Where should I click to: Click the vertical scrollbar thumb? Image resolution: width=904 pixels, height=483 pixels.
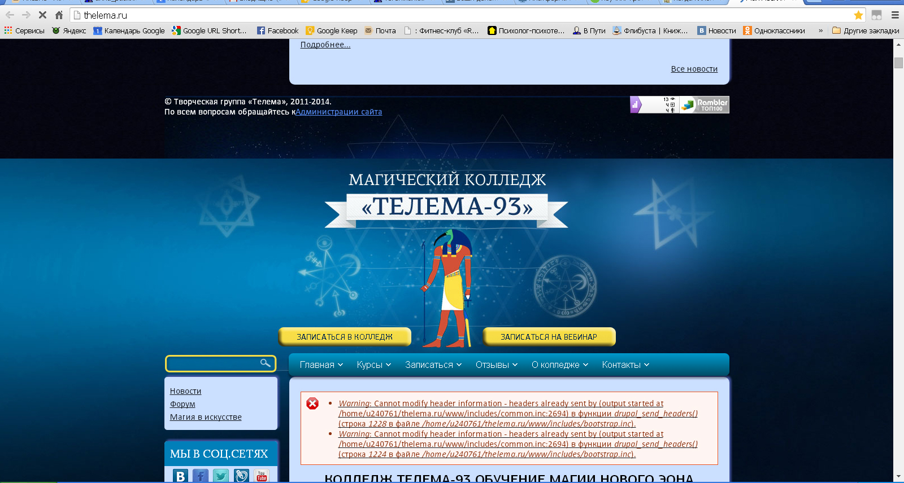point(898,63)
